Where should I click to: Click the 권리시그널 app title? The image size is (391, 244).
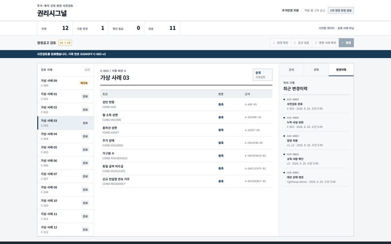52,13
